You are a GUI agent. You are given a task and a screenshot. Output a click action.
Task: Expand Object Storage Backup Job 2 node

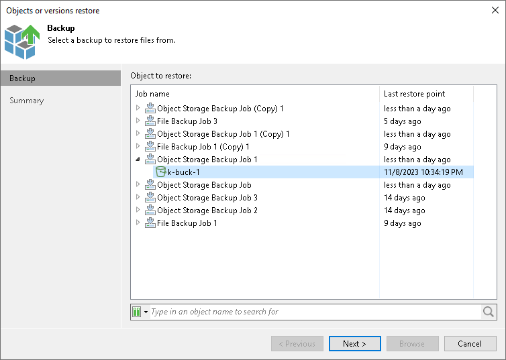(138, 210)
